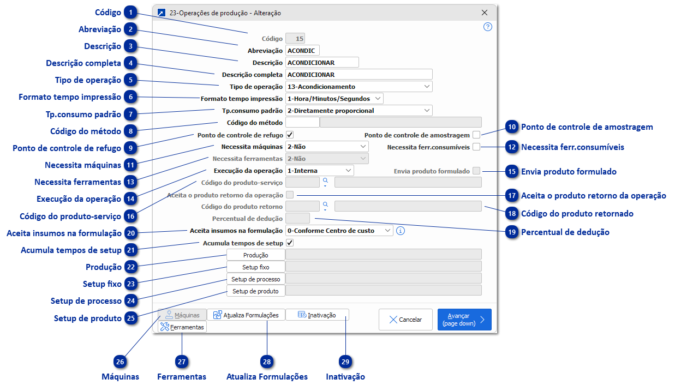Expand the Necessita máquinas dropdown
Viewport: 675px width, 391px height.
[363, 146]
